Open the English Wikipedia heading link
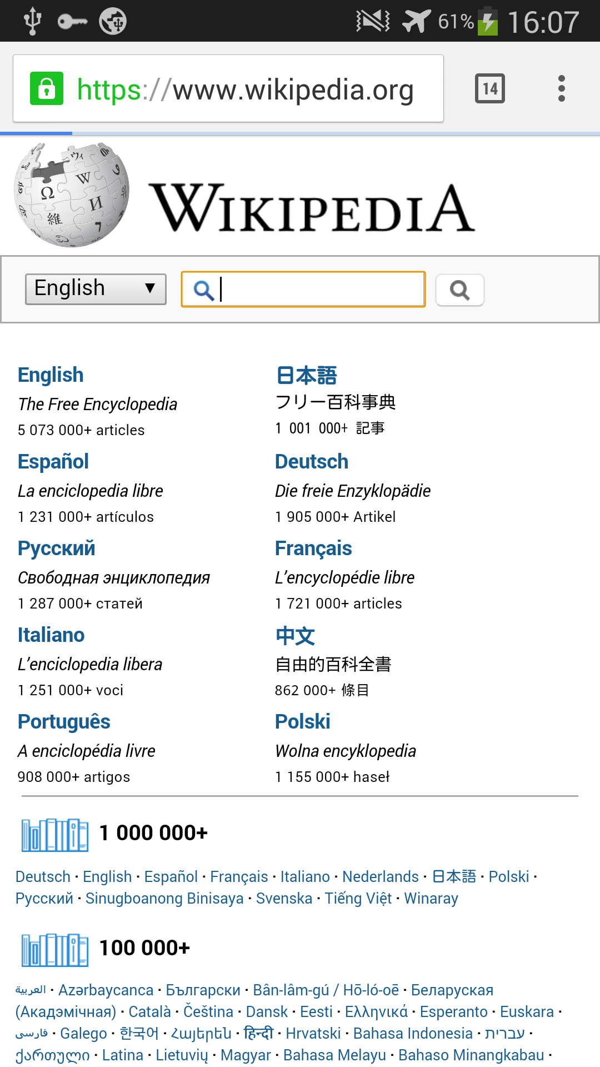600x1067 pixels. point(51,375)
